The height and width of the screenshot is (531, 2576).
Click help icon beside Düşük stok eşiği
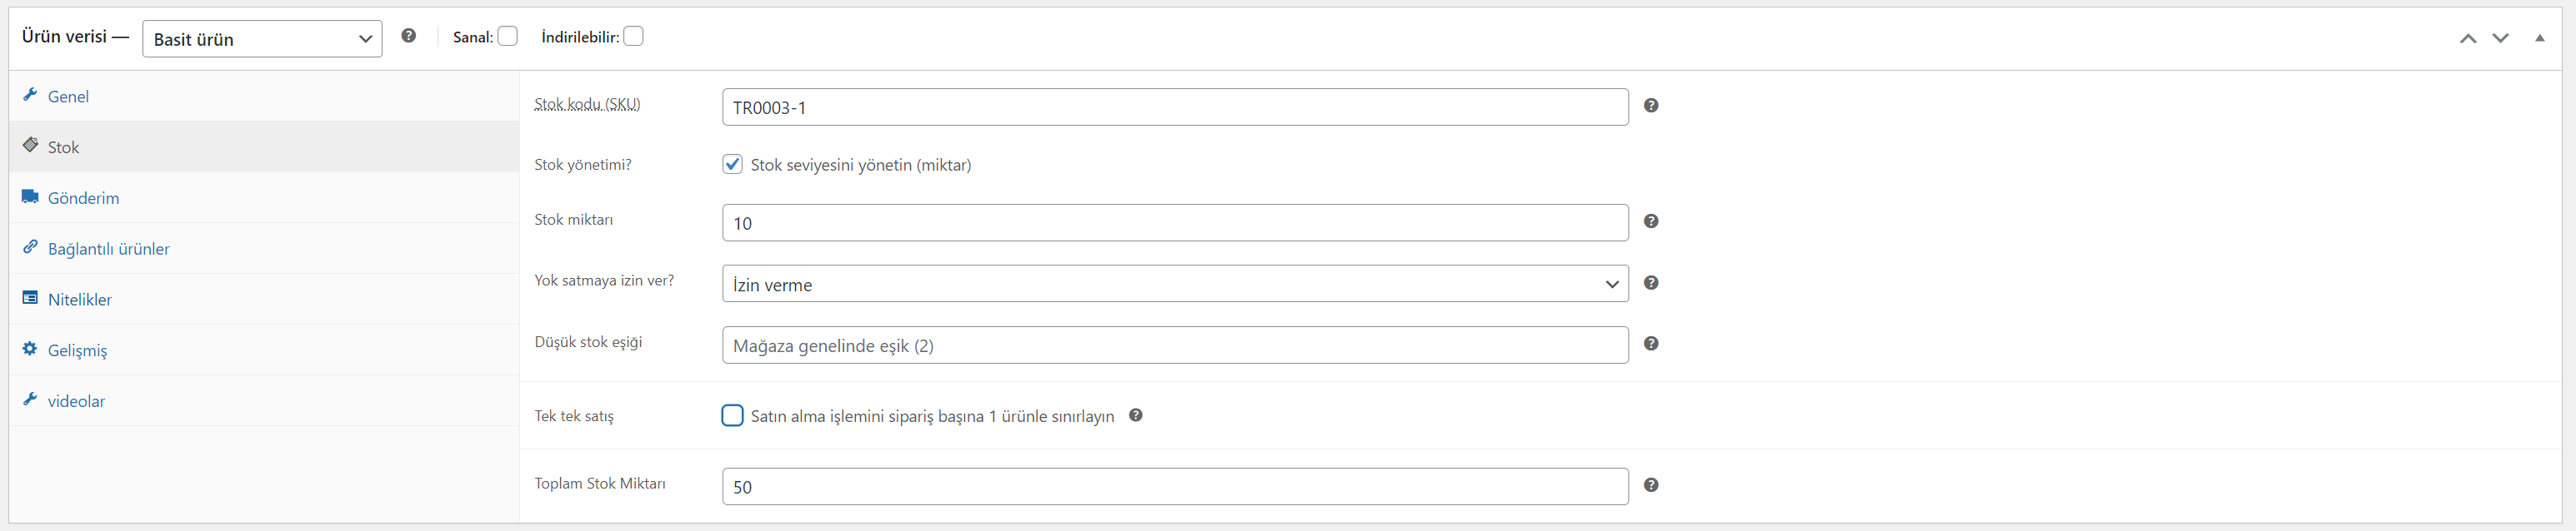click(x=1651, y=345)
